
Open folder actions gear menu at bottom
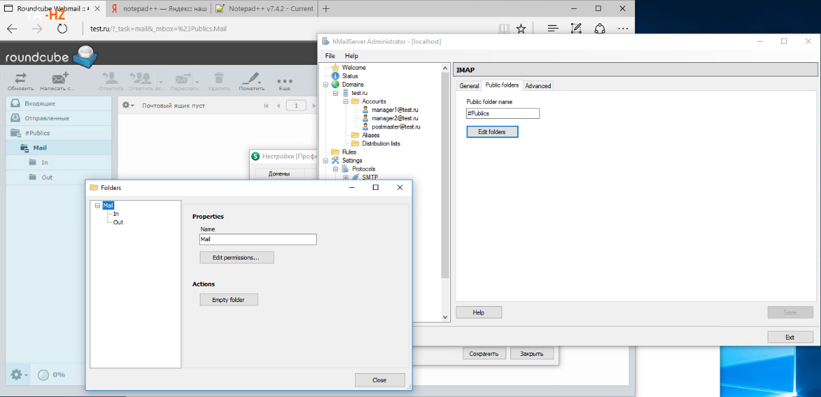point(18,374)
